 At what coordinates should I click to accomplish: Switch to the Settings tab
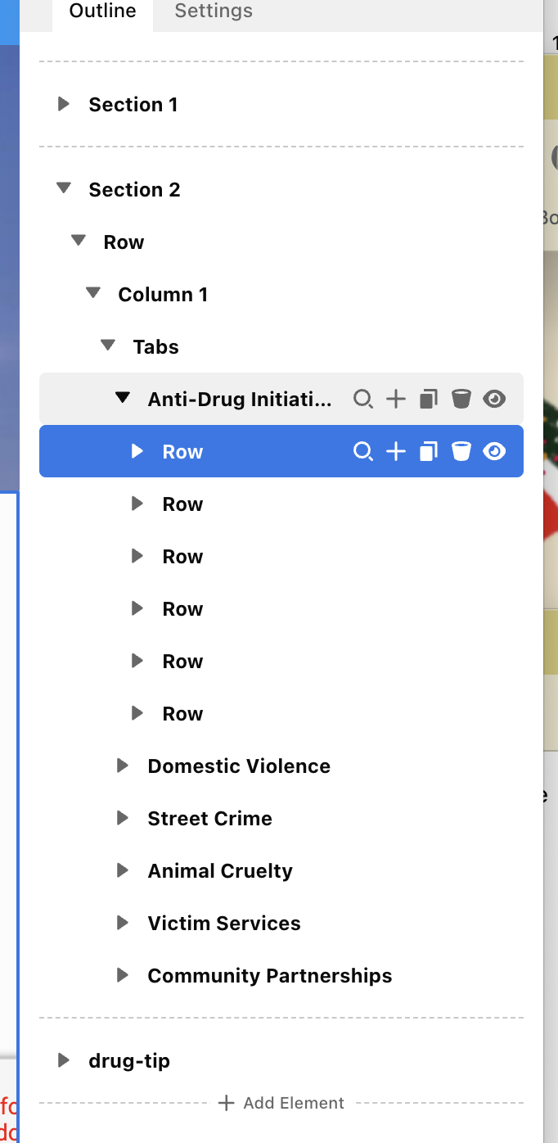214,11
